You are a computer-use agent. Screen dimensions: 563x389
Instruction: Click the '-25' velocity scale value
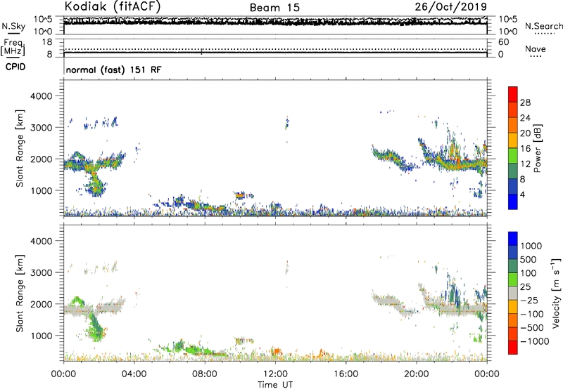click(529, 301)
